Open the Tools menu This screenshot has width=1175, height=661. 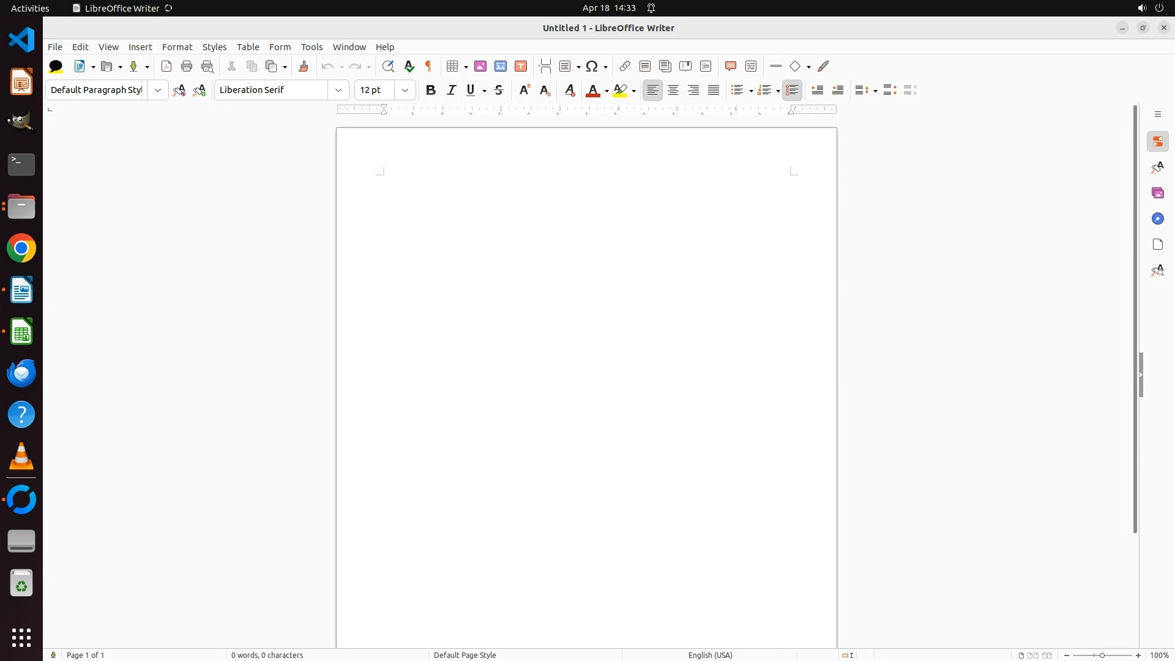click(x=311, y=47)
